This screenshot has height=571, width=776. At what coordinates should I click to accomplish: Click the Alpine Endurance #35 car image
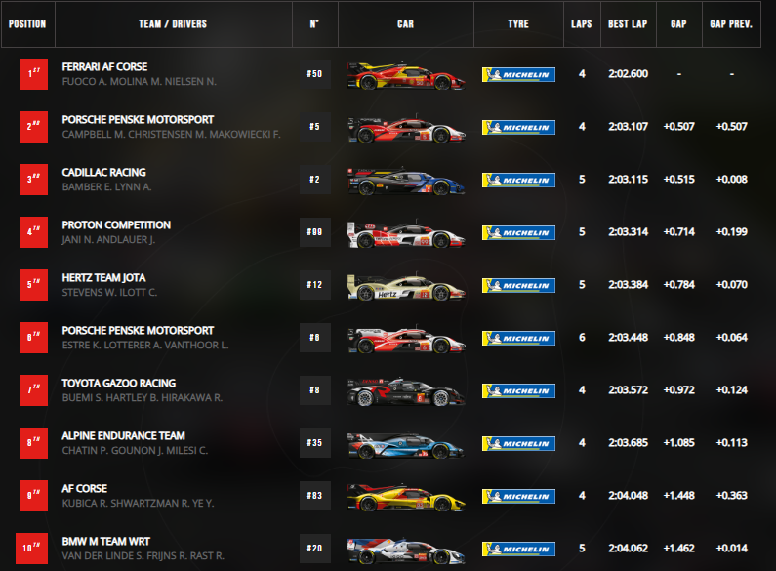pos(405,445)
